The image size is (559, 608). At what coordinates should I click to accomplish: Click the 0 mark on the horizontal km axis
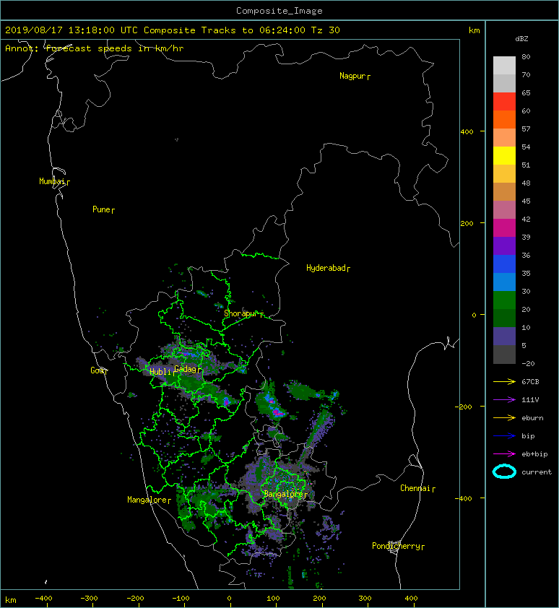(x=229, y=599)
